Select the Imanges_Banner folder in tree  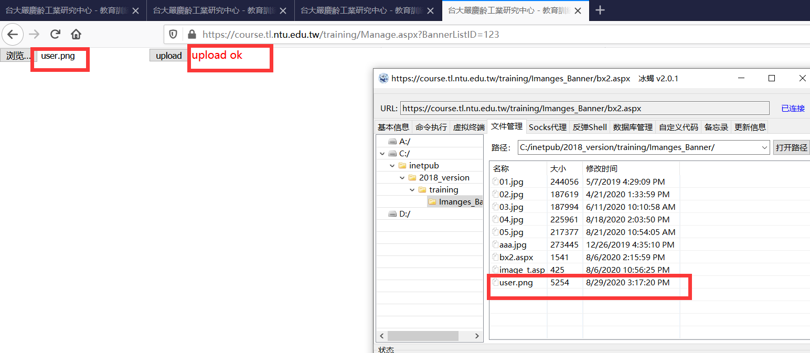click(455, 202)
